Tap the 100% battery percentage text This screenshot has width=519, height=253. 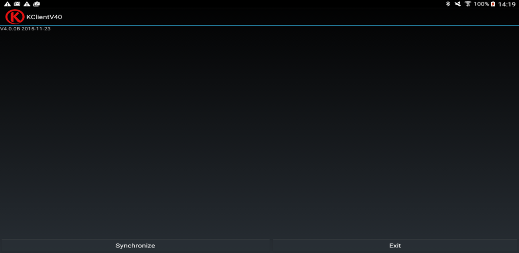[481, 4]
